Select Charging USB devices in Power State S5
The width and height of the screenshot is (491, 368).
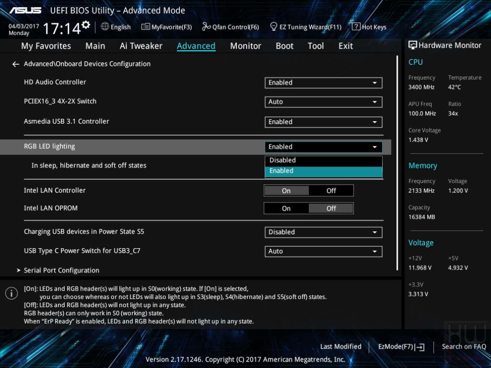pos(84,231)
